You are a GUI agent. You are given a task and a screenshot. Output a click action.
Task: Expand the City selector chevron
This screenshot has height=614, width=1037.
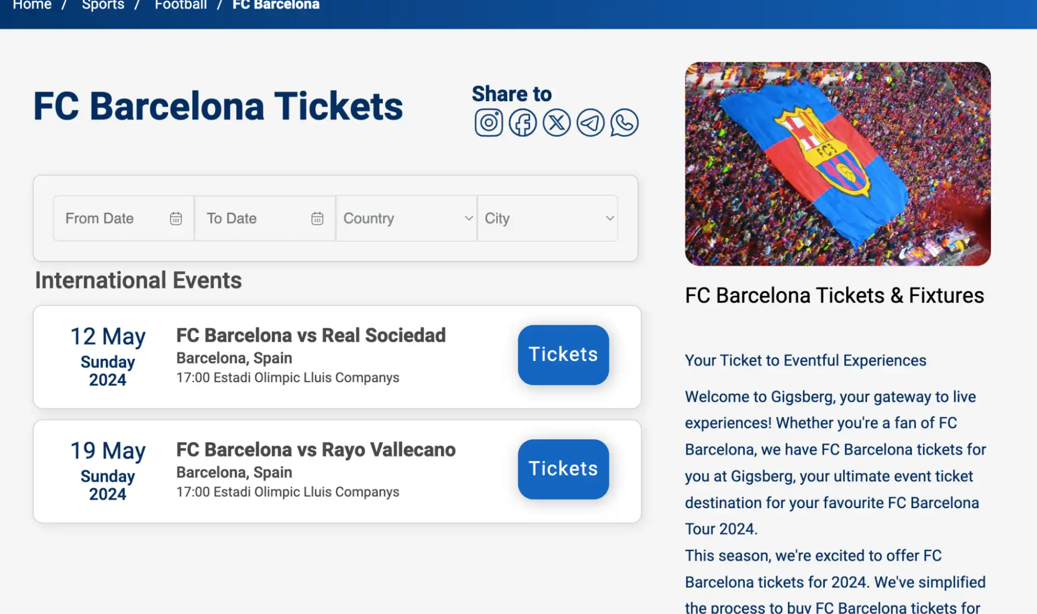pos(609,218)
